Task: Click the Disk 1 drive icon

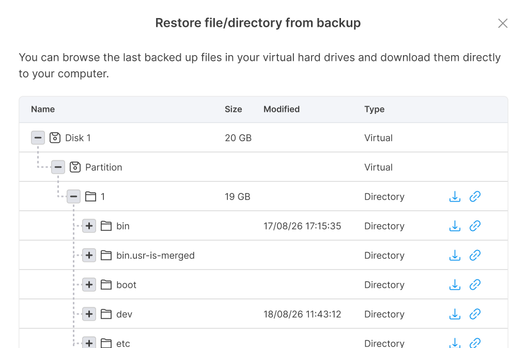Action: click(55, 138)
